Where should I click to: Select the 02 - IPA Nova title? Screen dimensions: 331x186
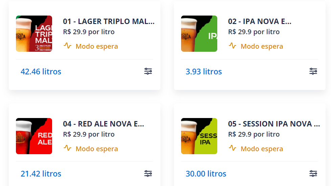coord(260,22)
